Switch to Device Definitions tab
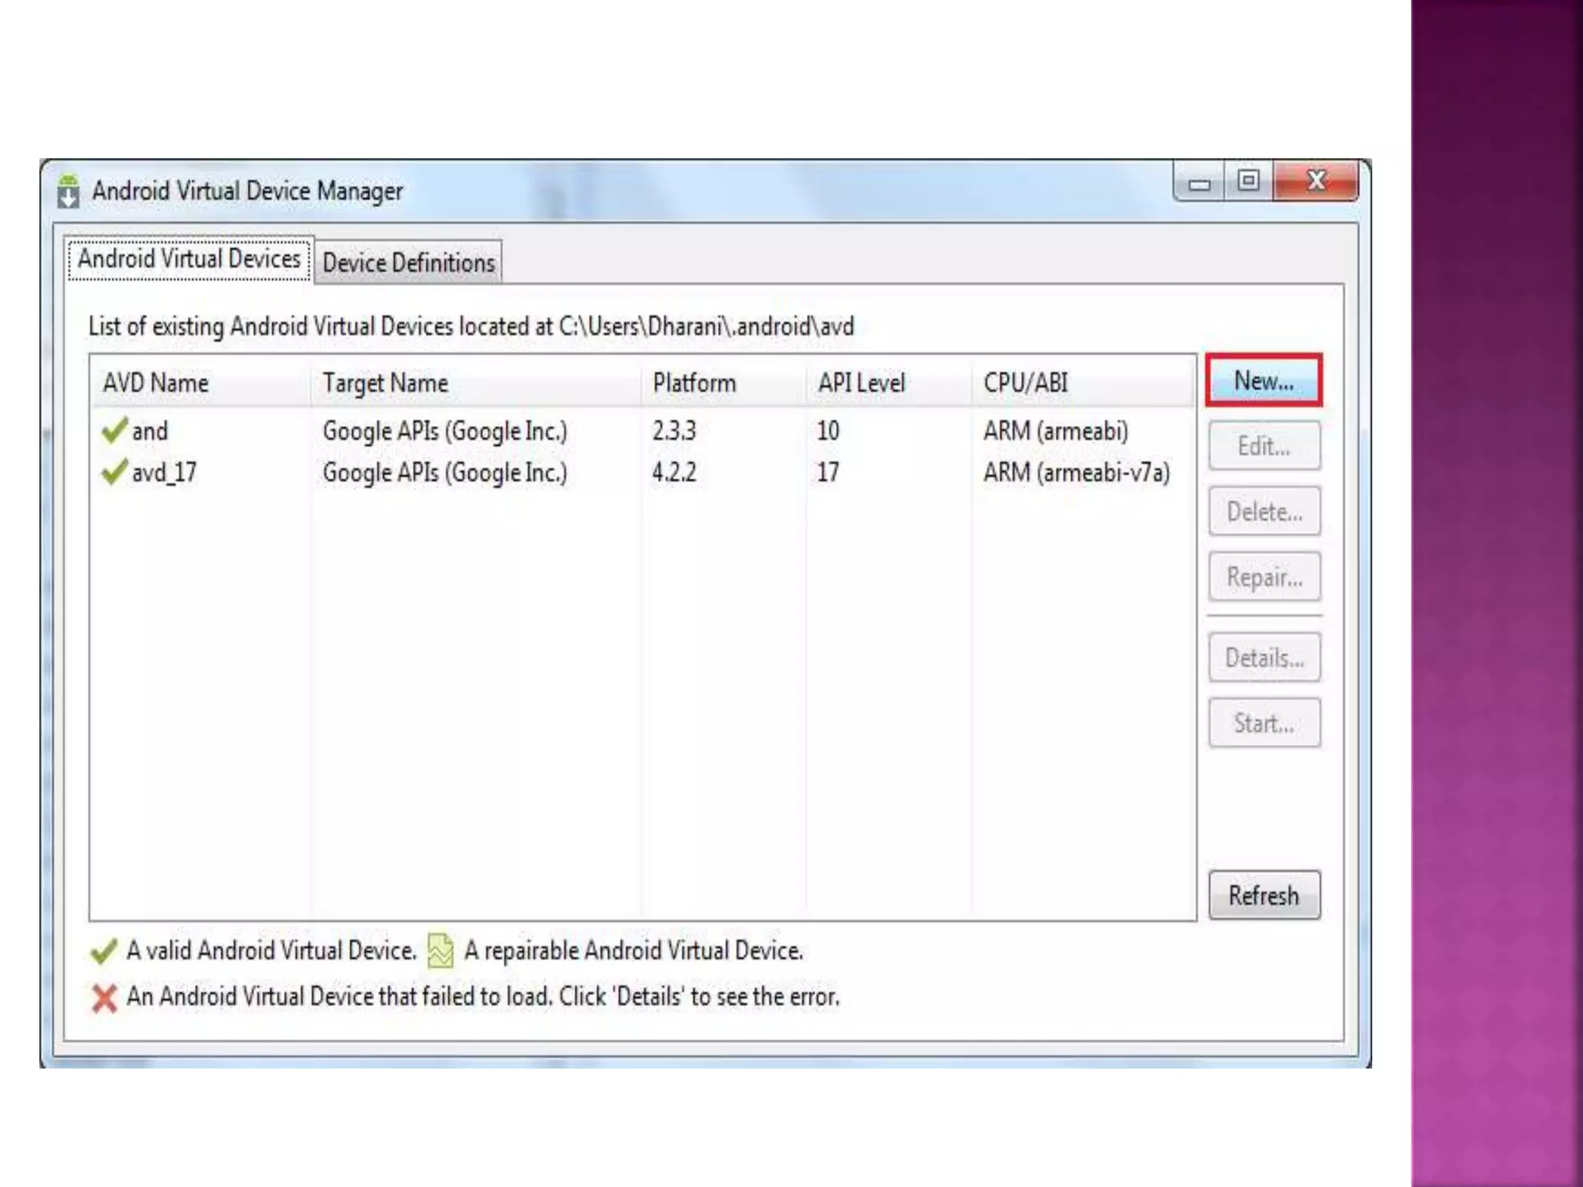 (x=408, y=263)
